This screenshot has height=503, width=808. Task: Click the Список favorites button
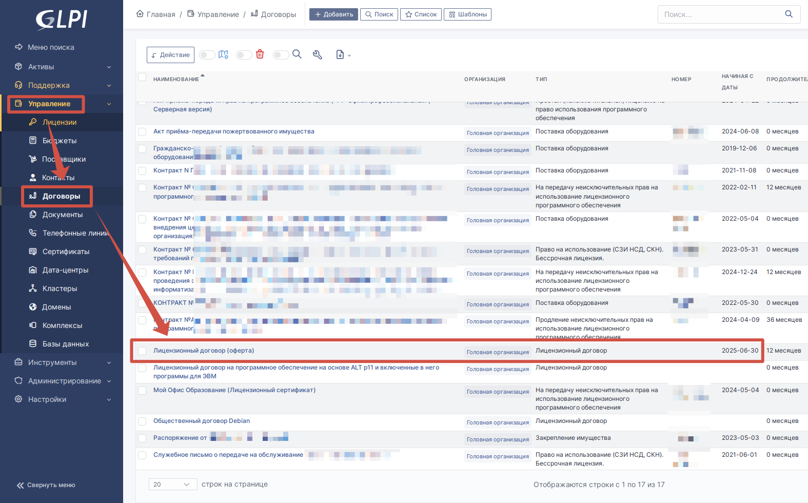coord(421,14)
